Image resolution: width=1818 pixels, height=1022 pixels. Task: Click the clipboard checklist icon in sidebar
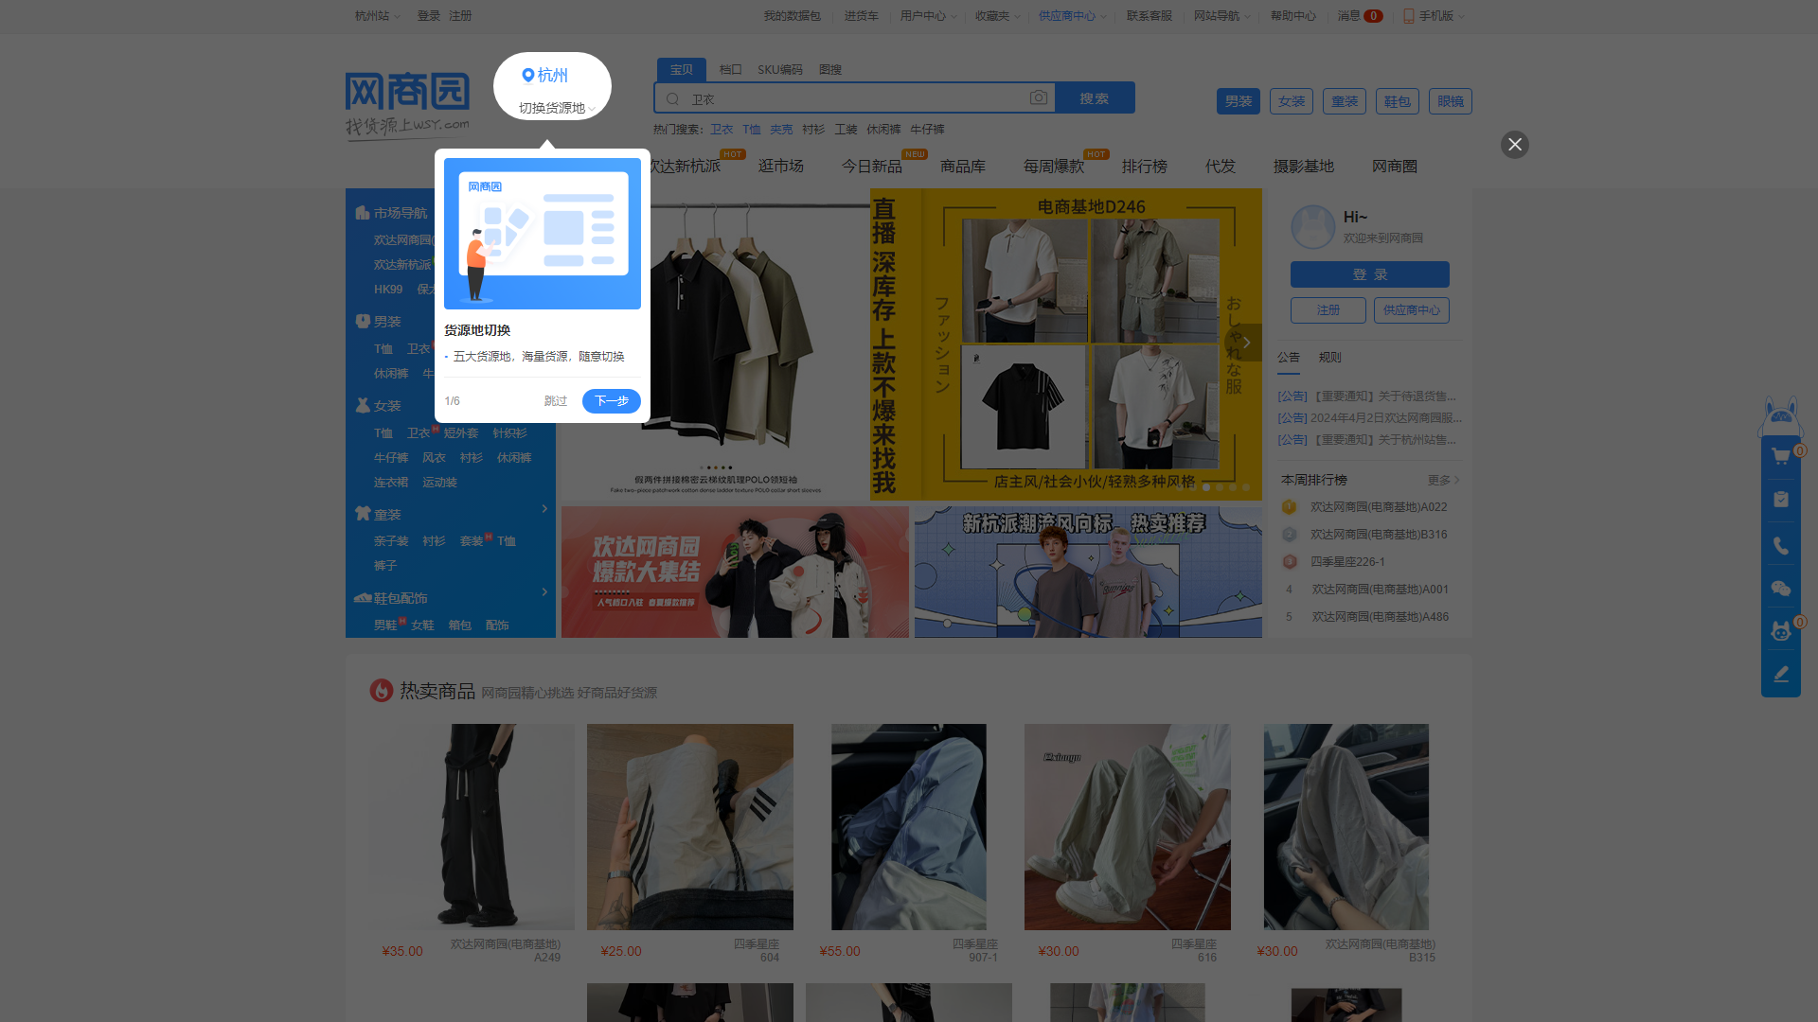click(1780, 500)
